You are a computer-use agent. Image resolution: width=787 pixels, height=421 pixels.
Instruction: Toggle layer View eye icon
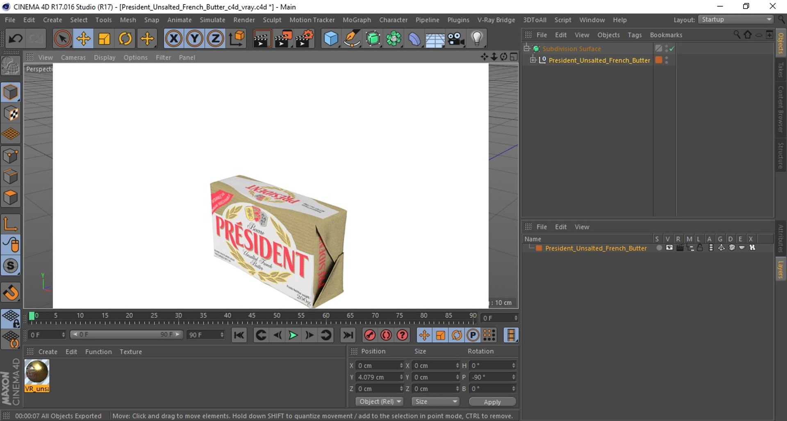pyautogui.click(x=669, y=248)
